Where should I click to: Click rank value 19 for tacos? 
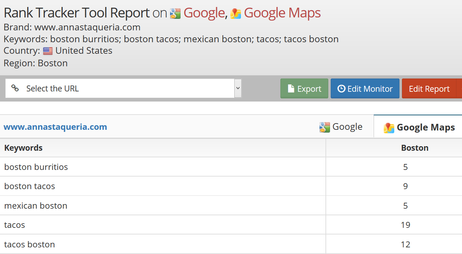[405, 225]
